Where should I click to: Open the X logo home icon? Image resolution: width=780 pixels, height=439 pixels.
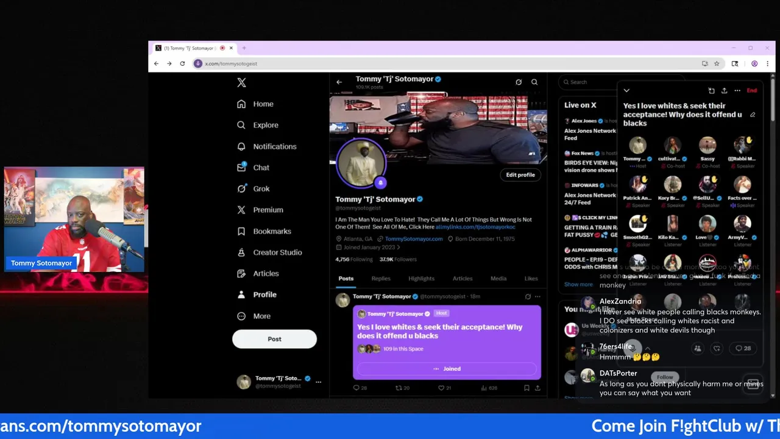point(241,83)
